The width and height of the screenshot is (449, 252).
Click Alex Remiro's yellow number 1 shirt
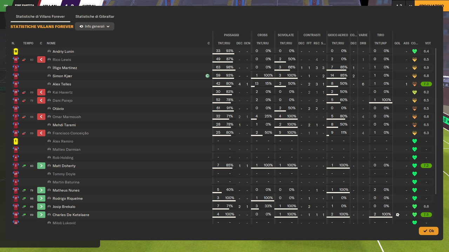pos(15,141)
